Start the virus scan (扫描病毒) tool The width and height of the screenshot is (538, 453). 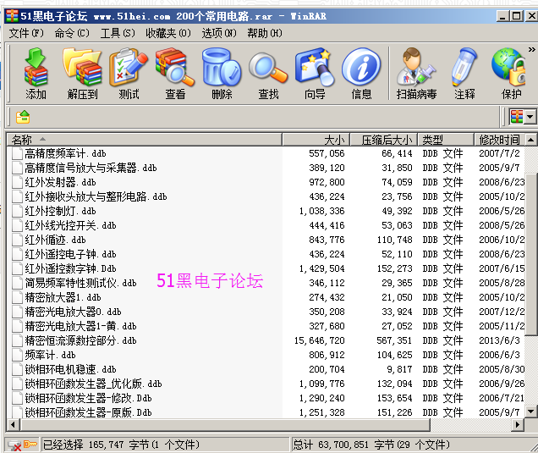[416, 67]
